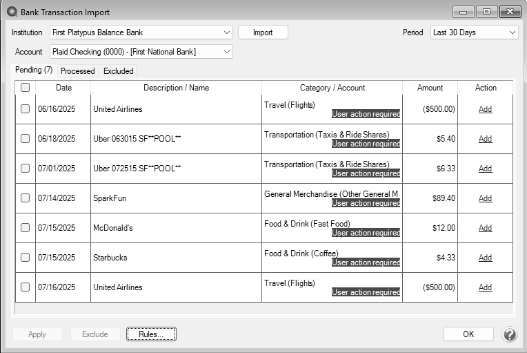Click the help question mark icon
The image size is (527, 353).
[509, 334]
